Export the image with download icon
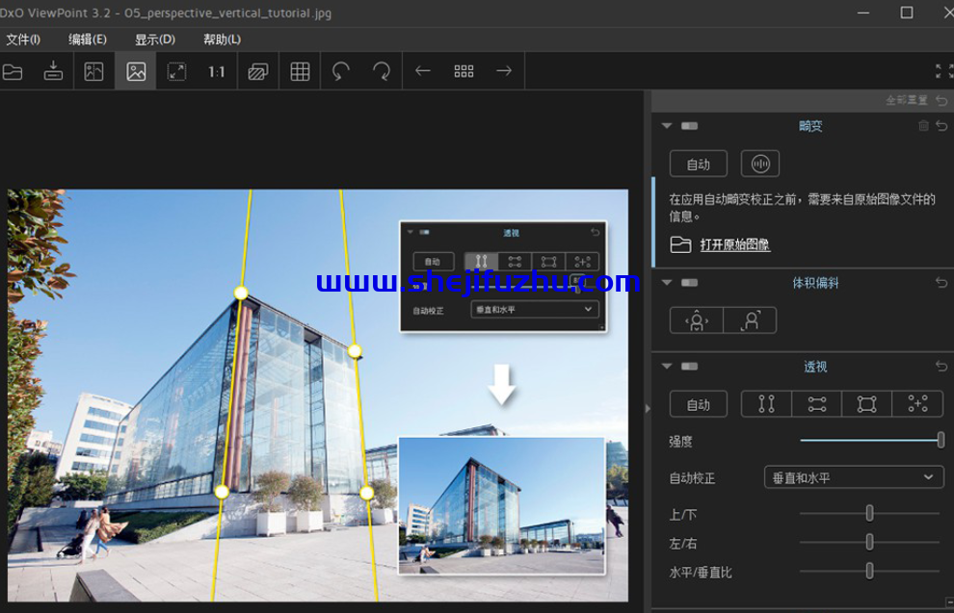Screen dimensions: 954x613 (54, 71)
